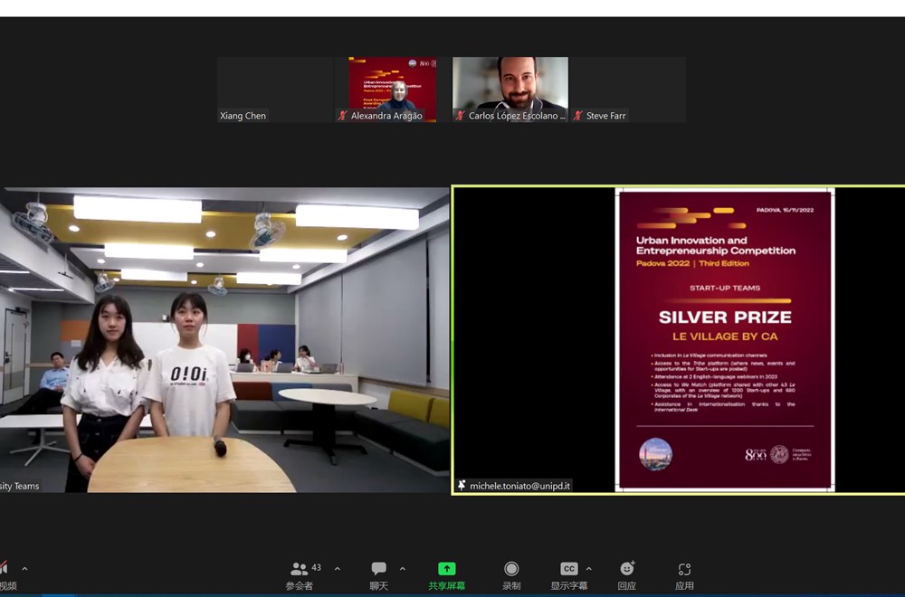This screenshot has width=905, height=597.
Task: Start recording with the 录制 button
Action: coord(510,575)
